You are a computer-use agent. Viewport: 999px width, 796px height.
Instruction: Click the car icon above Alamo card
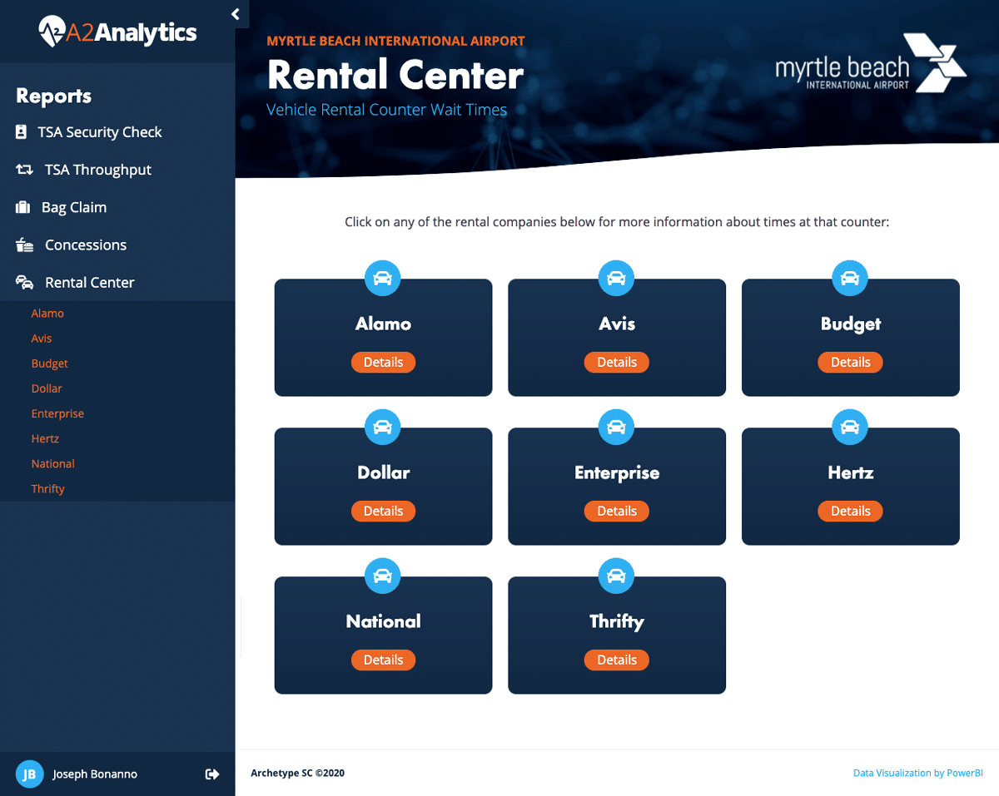(x=383, y=279)
